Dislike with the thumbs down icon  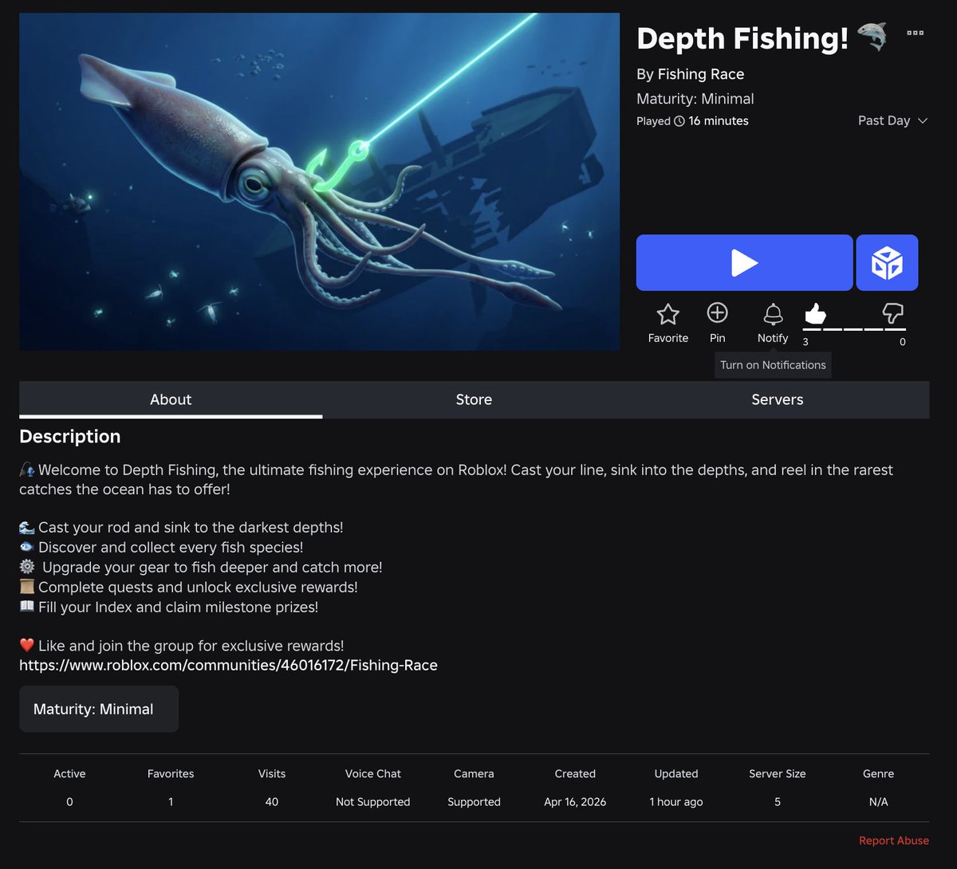[x=892, y=313]
